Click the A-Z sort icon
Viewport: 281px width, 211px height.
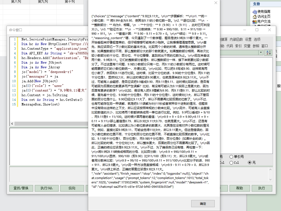(x=268, y=52)
